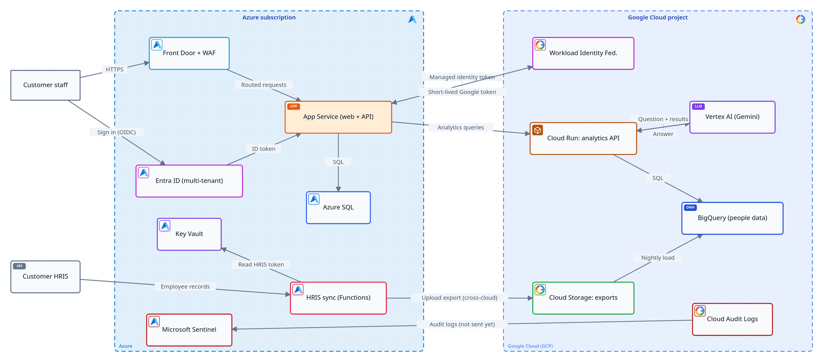Viewport: 818px width, 362px height.
Task: Select the Customer HRIS node
Action: coord(45,277)
